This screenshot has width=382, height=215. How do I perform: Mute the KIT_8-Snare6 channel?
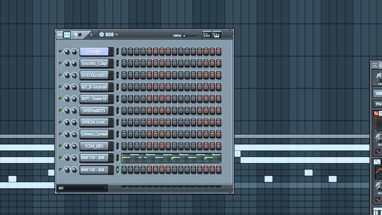(x=61, y=87)
